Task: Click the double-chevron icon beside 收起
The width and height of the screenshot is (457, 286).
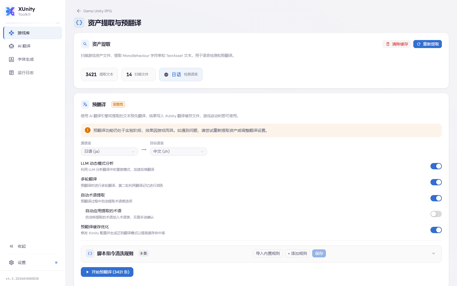Action: pyautogui.click(x=11, y=246)
